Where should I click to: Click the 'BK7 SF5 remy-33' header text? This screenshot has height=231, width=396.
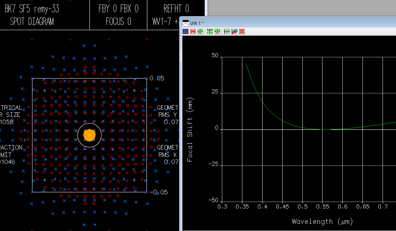[32, 9]
